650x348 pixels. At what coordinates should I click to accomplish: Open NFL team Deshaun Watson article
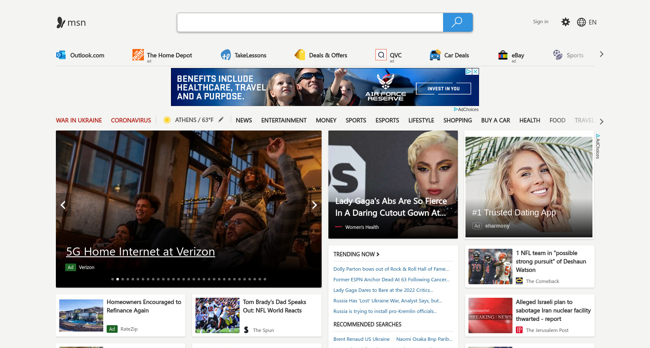[530, 266]
